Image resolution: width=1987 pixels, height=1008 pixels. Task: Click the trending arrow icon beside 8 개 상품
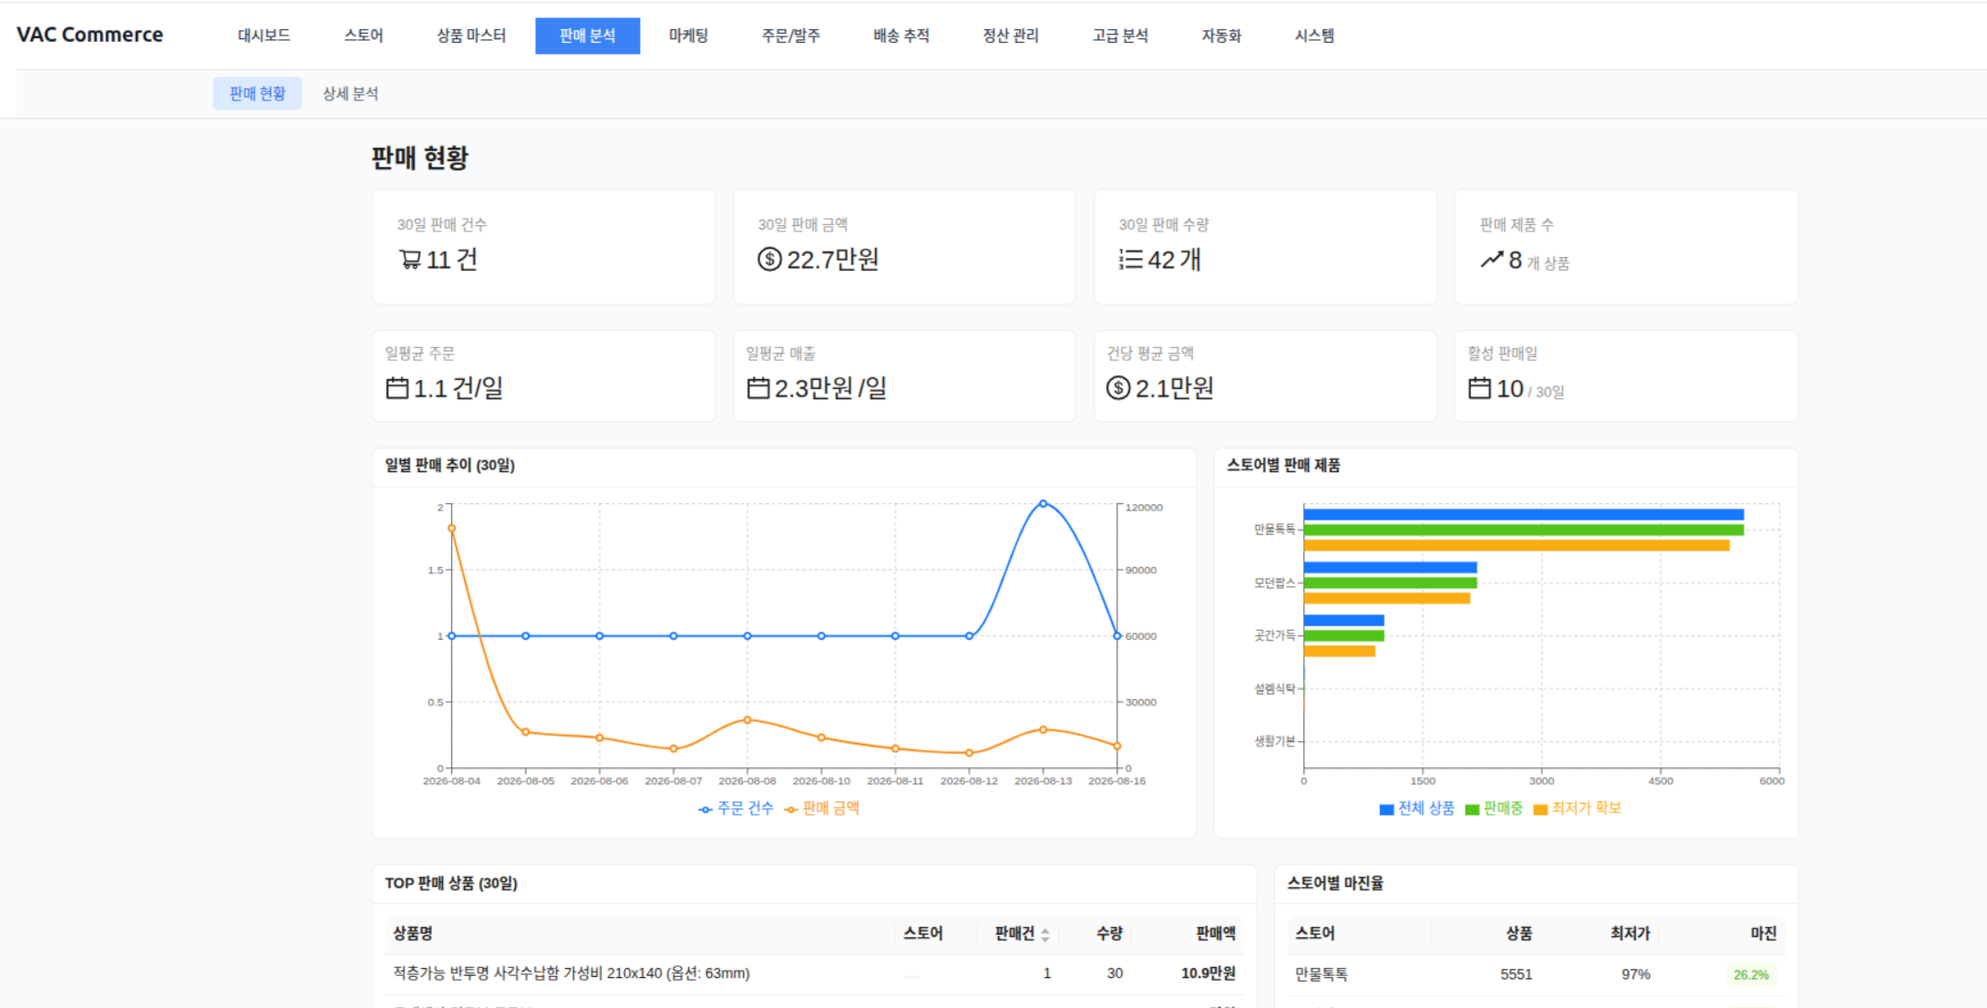click(1491, 260)
